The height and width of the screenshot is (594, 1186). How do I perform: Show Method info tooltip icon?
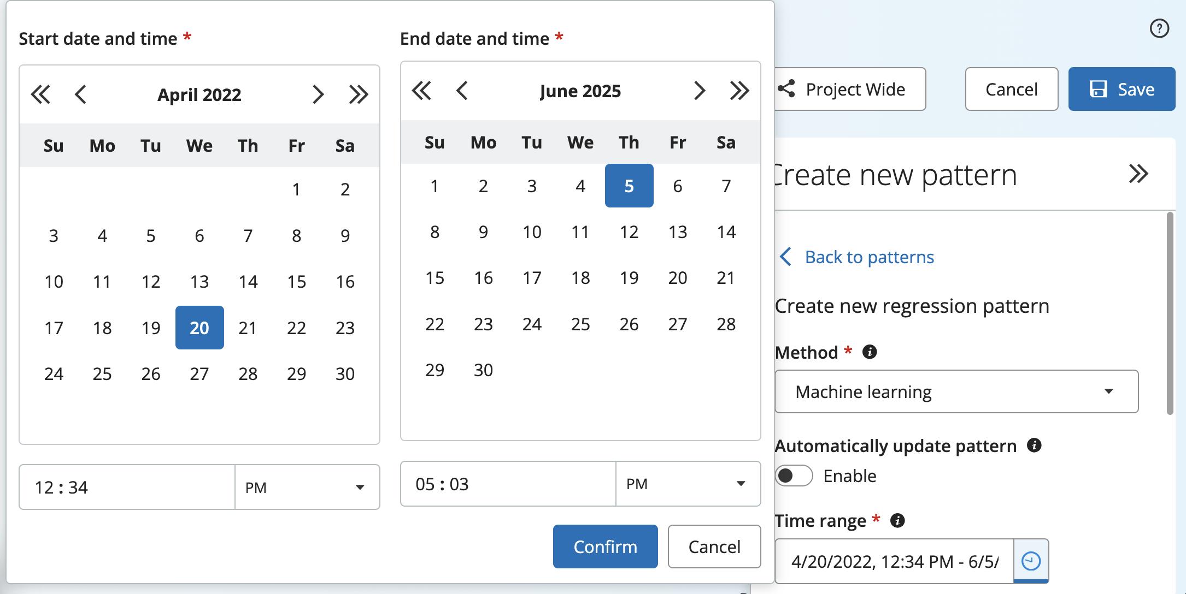click(x=870, y=352)
